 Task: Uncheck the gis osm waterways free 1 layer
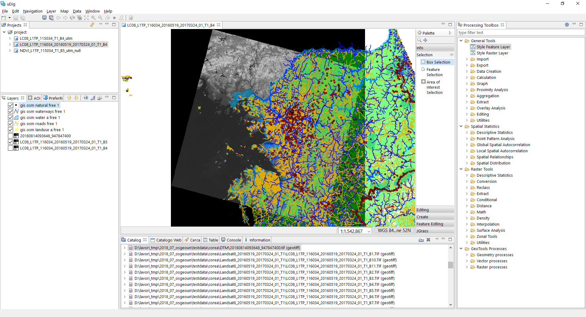tap(11, 112)
